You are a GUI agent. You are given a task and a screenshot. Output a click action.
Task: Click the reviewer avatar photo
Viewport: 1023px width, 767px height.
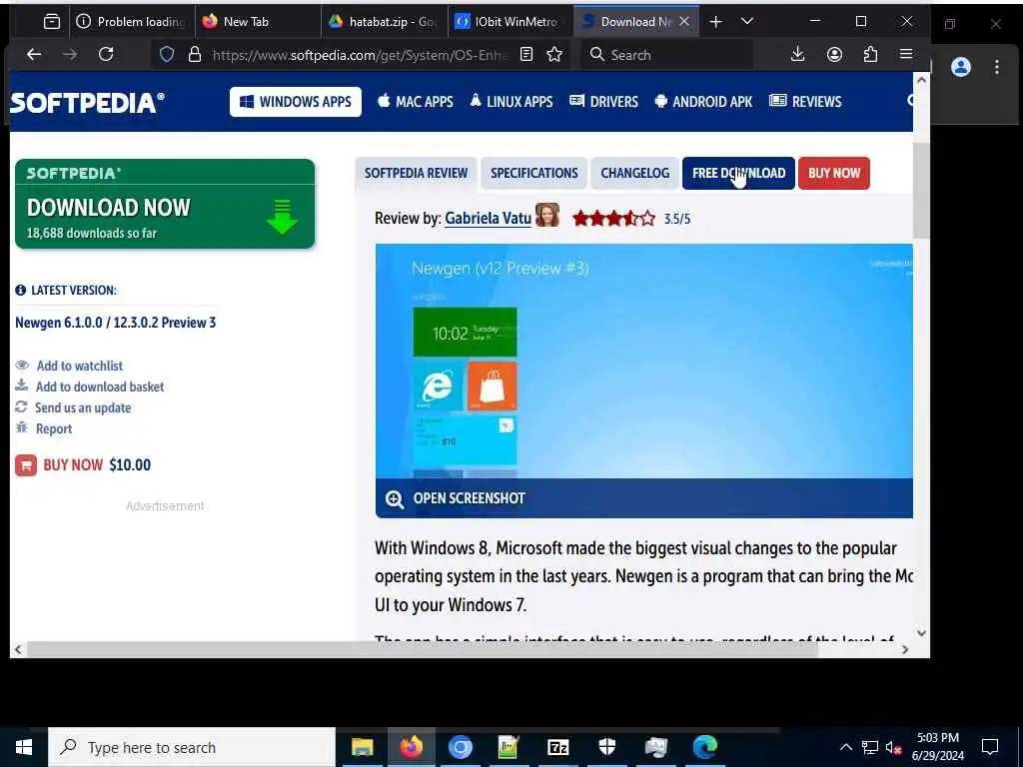tap(547, 216)
